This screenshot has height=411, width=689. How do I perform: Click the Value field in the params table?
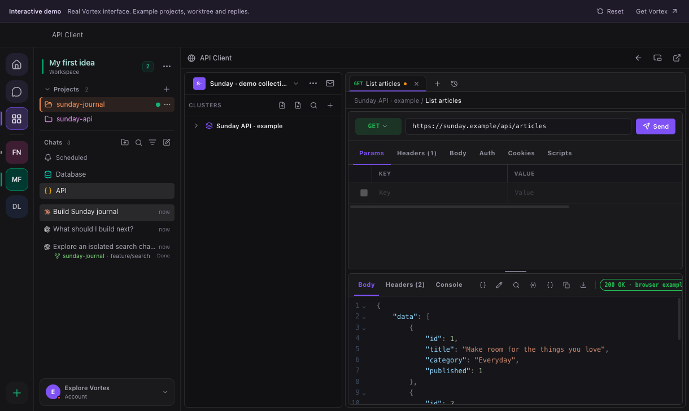point(595,193)
